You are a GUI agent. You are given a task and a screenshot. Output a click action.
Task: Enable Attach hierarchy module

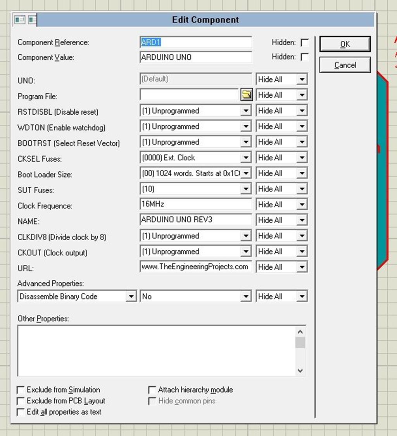pyautogui.click(x=152, y=389)
